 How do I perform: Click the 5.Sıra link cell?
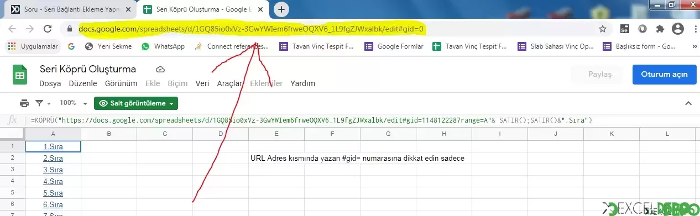(53, 193)
